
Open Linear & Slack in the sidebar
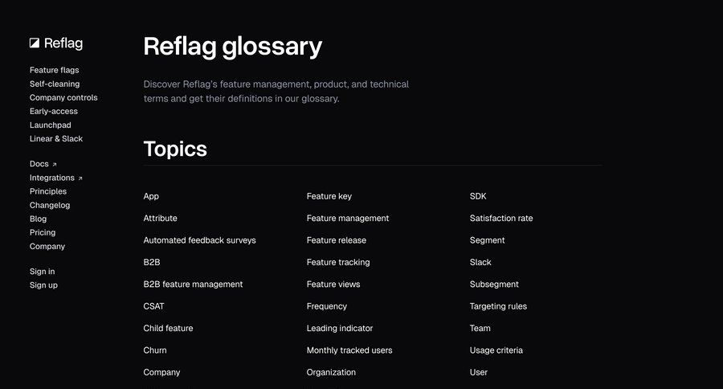tap(56, 138)
